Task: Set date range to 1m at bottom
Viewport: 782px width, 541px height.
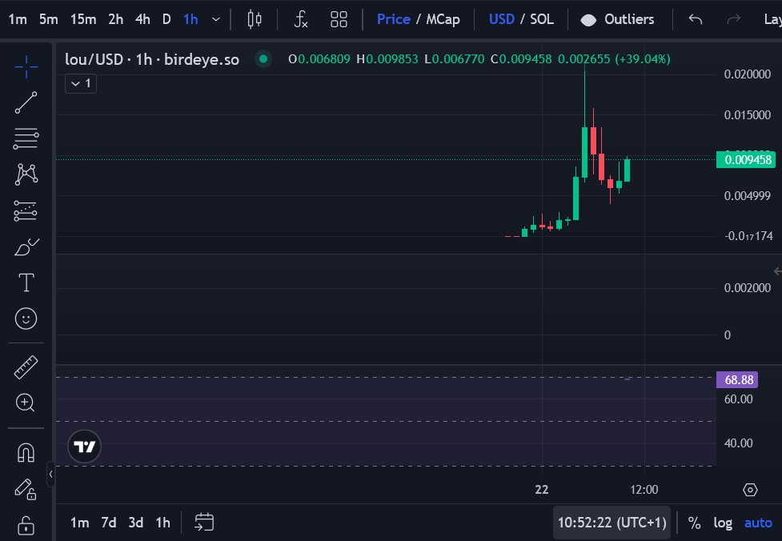Action: 80,523
